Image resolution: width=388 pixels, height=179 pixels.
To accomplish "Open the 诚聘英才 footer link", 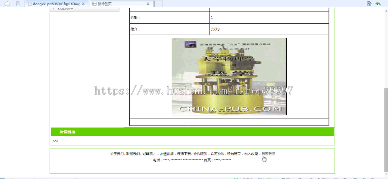I will pos(150,154).
